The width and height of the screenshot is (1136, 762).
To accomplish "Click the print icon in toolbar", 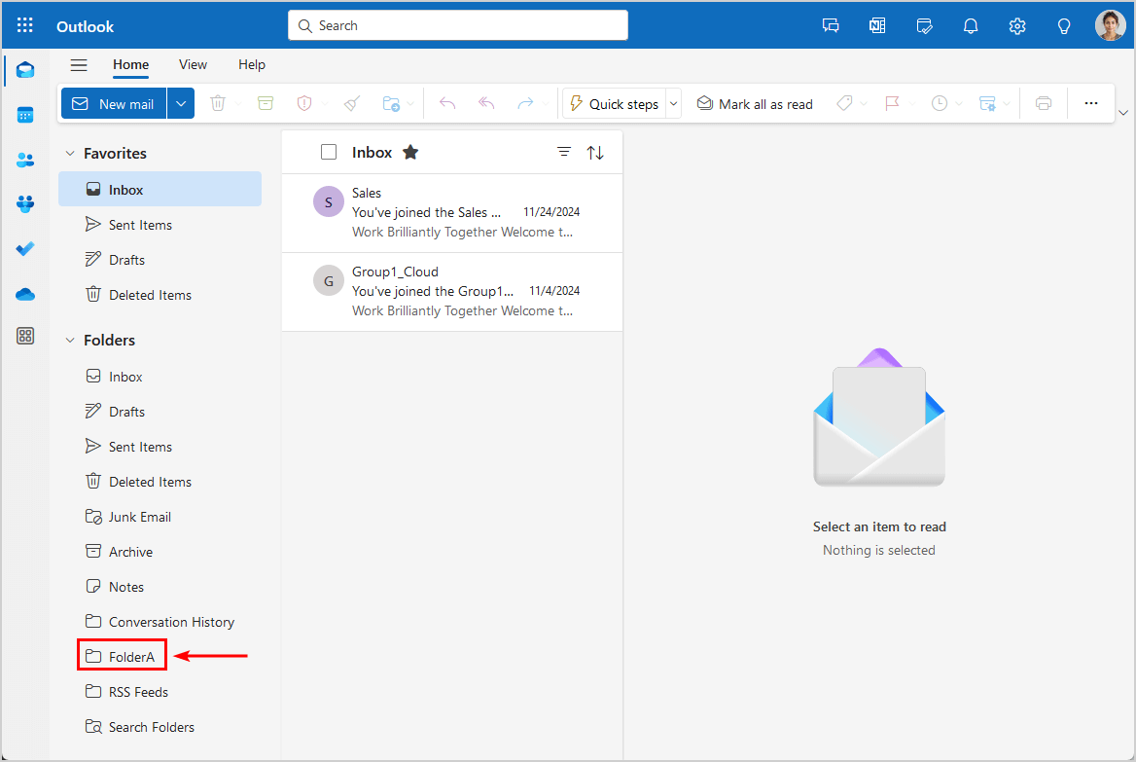I will click(x=1044, y=104).
